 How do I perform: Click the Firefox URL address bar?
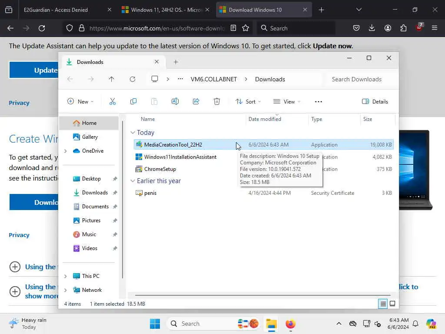[156, 28]
